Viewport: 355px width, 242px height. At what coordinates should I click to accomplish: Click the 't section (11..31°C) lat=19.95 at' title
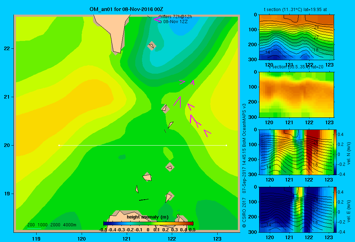coord(295,10)
